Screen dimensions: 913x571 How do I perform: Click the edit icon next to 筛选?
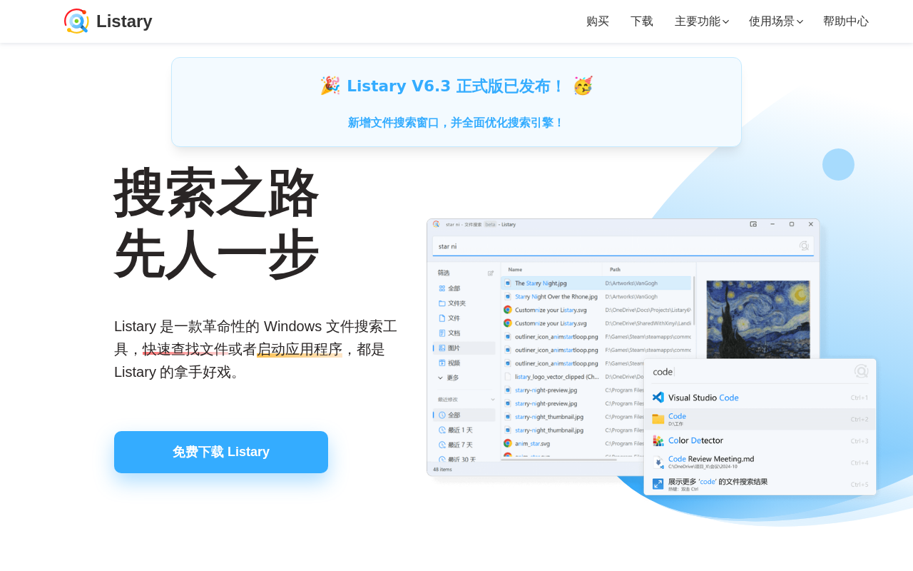(491, 273)
